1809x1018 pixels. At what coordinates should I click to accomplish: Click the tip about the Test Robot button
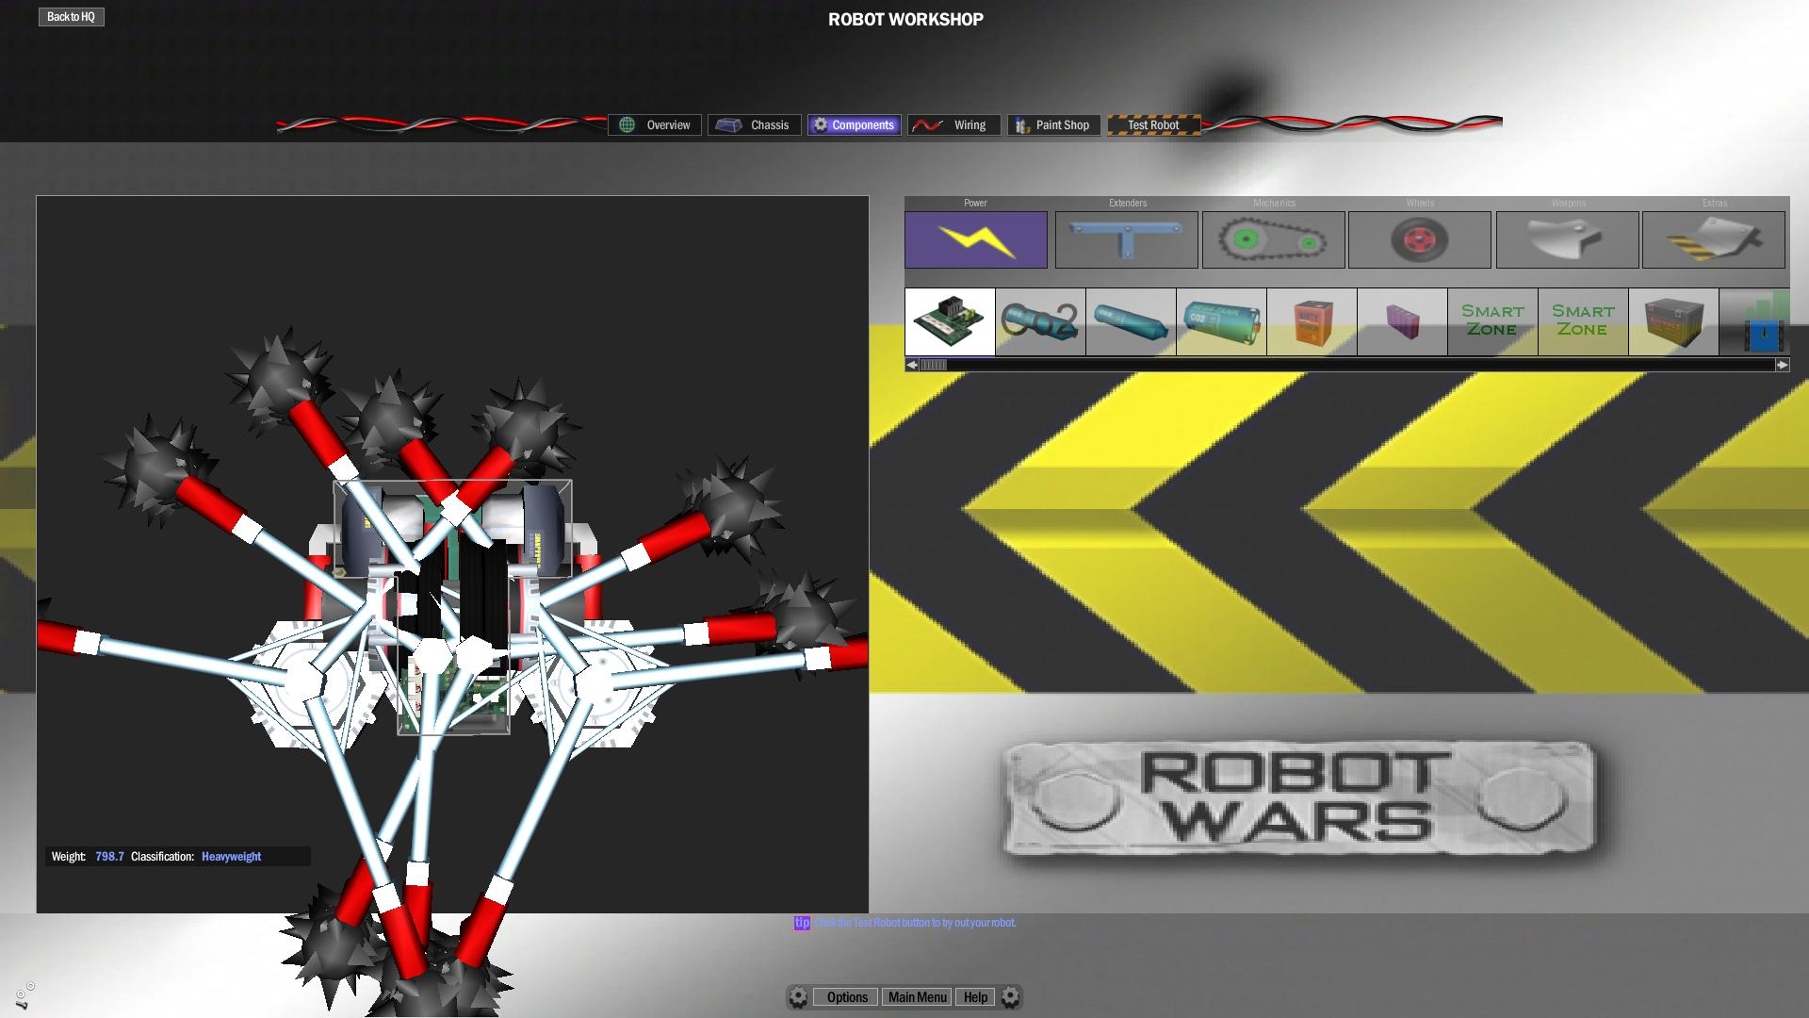(905, 923)
